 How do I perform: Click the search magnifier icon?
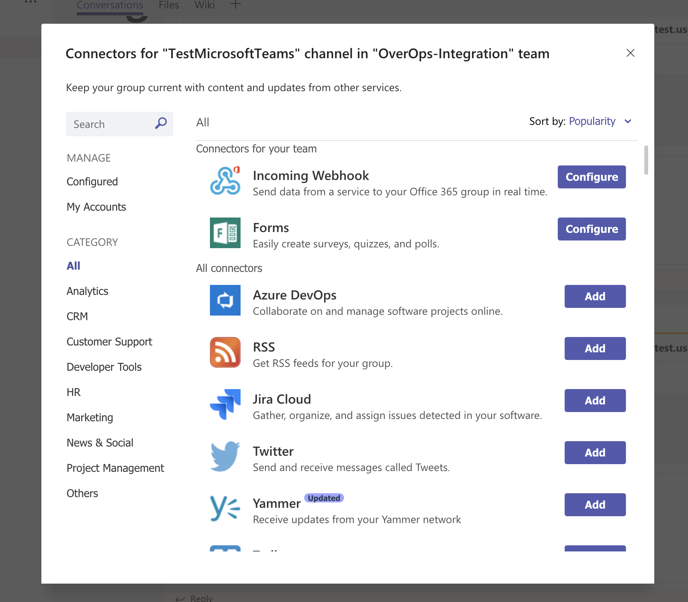[161, 123]
